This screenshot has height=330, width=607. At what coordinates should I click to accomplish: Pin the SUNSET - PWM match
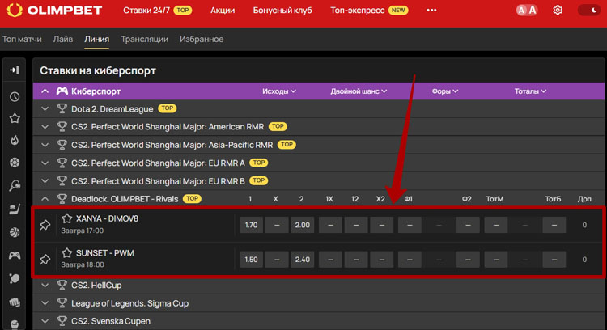click(45, 259)
